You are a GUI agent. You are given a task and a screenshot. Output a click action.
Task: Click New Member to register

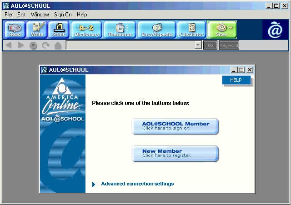[x=175, y=153]
